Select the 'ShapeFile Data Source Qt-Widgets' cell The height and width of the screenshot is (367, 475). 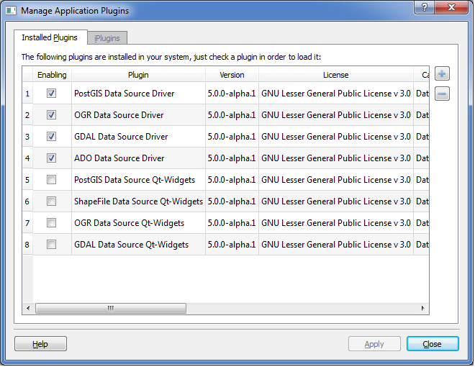pyautogui.click(x=139, y=201)
